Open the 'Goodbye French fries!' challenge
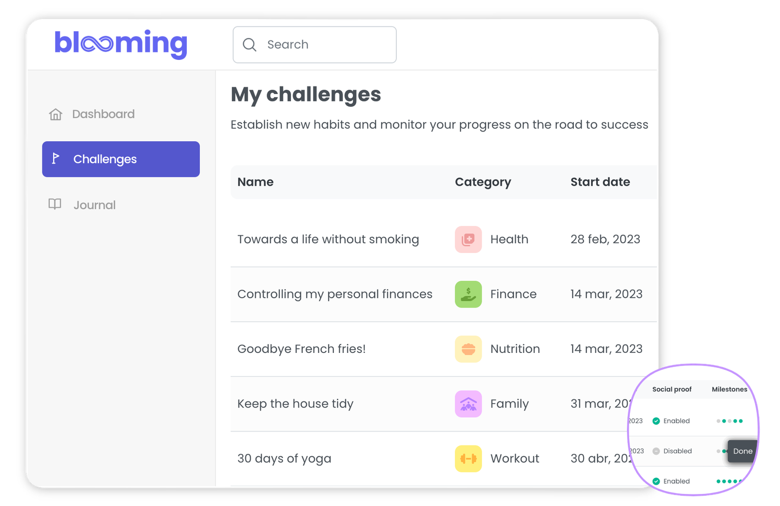This screenshot has width=780, height=506. pyautogui.click(x=301, y=349)
